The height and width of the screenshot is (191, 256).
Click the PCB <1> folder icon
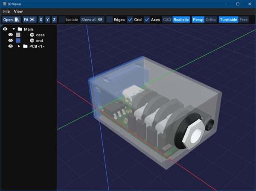click(25, 46)
